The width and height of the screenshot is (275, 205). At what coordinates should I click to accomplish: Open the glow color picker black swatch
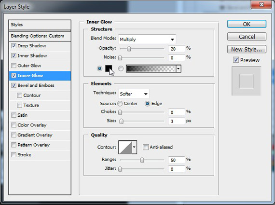click(x=109, y=68)
